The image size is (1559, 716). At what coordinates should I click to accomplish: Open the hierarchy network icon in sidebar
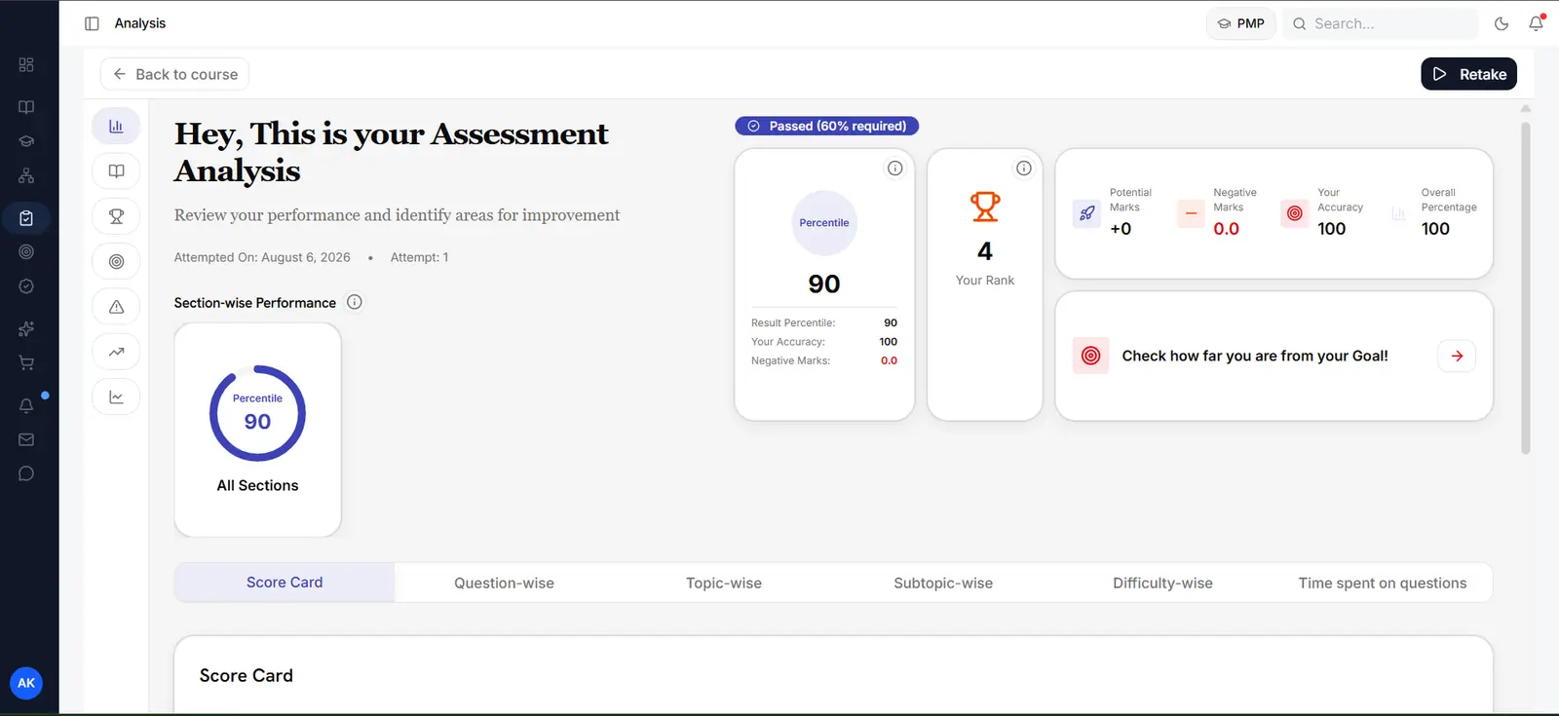click(26, 175)
